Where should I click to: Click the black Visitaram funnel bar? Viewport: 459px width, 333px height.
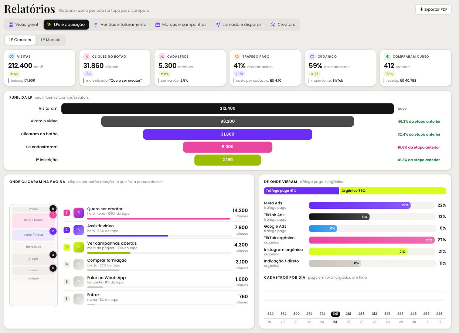(x=228, y=109)
